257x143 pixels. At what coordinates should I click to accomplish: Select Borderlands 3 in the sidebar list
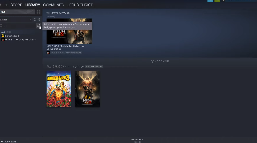pos(12,36)
